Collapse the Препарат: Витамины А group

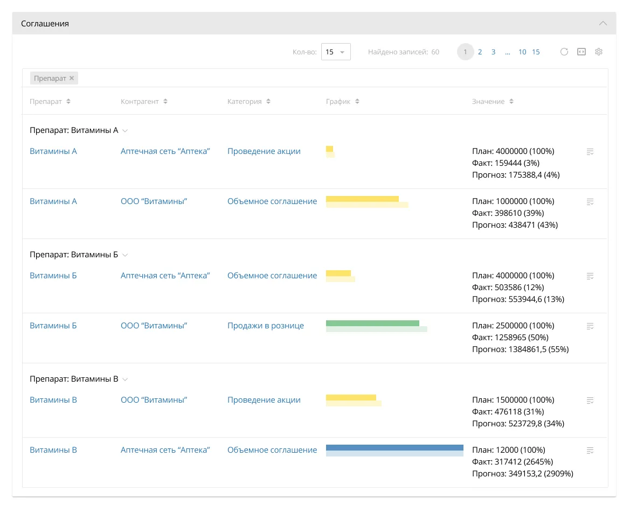125,131
